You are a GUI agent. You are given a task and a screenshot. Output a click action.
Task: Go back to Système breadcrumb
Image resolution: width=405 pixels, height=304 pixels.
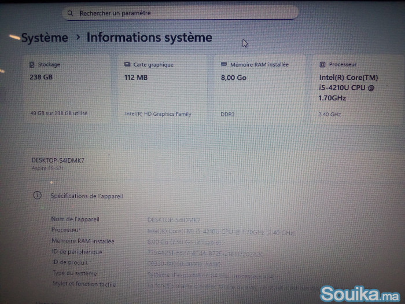[x=45, y=38]
